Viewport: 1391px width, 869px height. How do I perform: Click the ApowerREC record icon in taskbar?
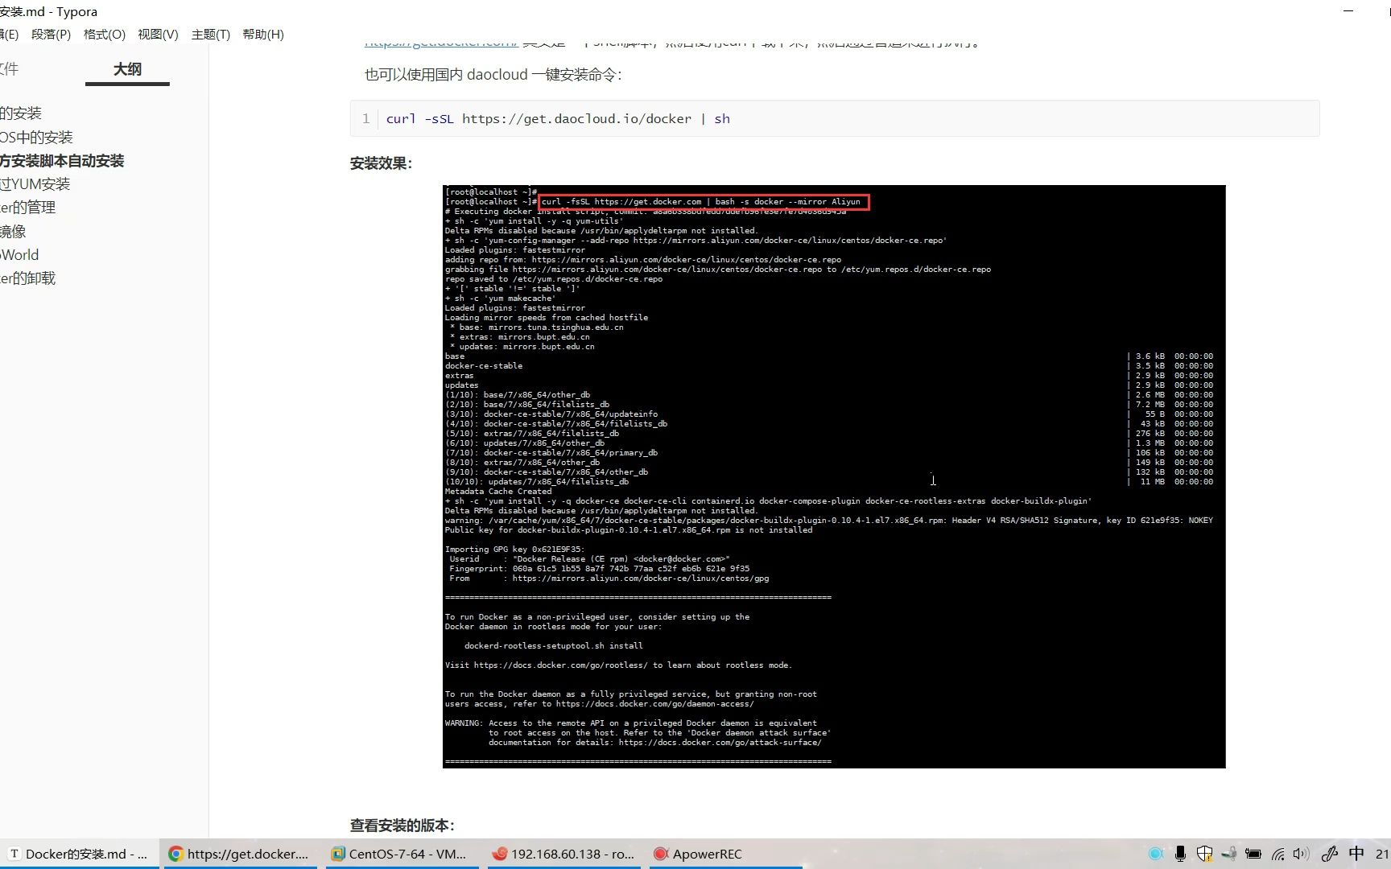(x=661, y=854)
